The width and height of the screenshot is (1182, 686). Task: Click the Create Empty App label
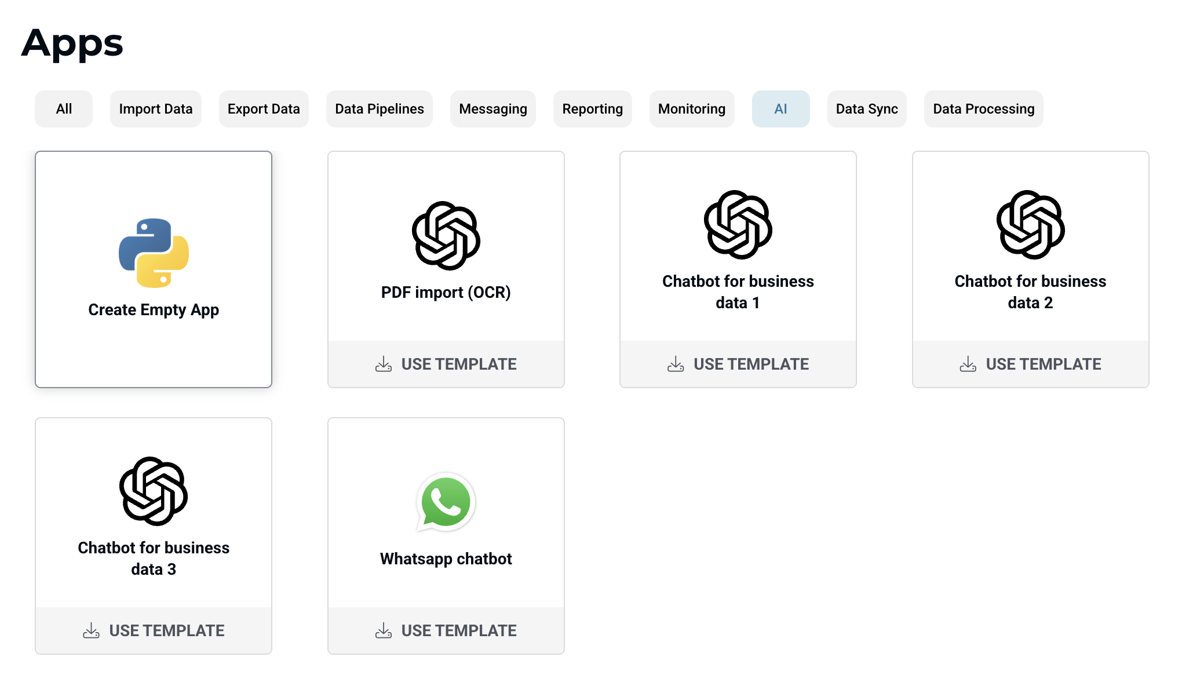(154, 310)
